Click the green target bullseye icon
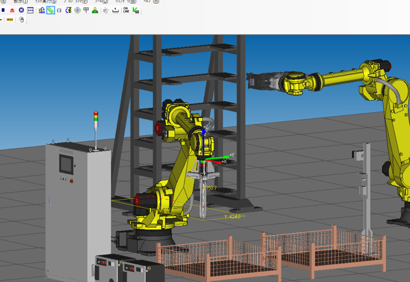The height and width of the screenshot is (282, 410). (77, 10)
